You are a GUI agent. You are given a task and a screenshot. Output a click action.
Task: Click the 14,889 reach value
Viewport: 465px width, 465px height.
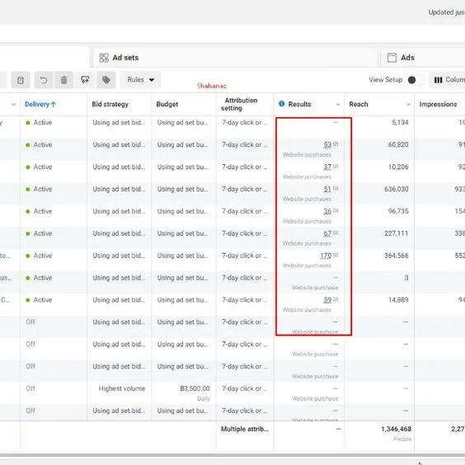pyautogui.click(x=398, y=300)
